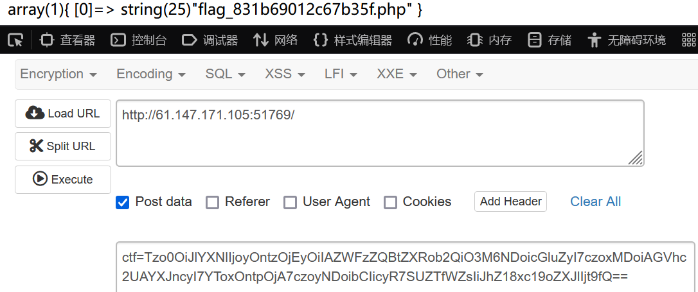Tick the User Agent checkbox
The height and width of the screenshot is (292, 698).
coord(291,202)
